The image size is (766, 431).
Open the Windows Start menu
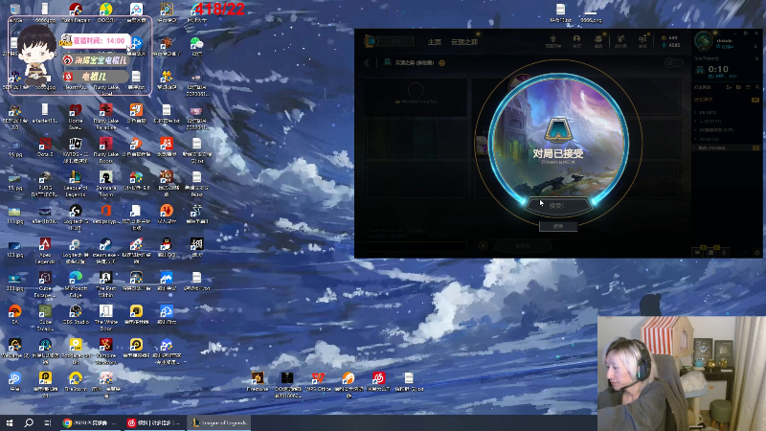coord(10,422)
